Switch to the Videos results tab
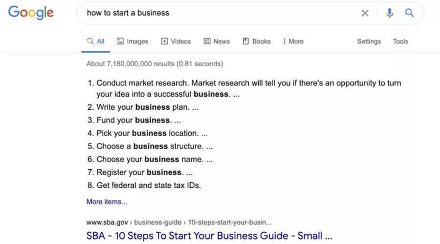Screen dimensions: 440x244 pyautogui.click(x=180, y=41)
